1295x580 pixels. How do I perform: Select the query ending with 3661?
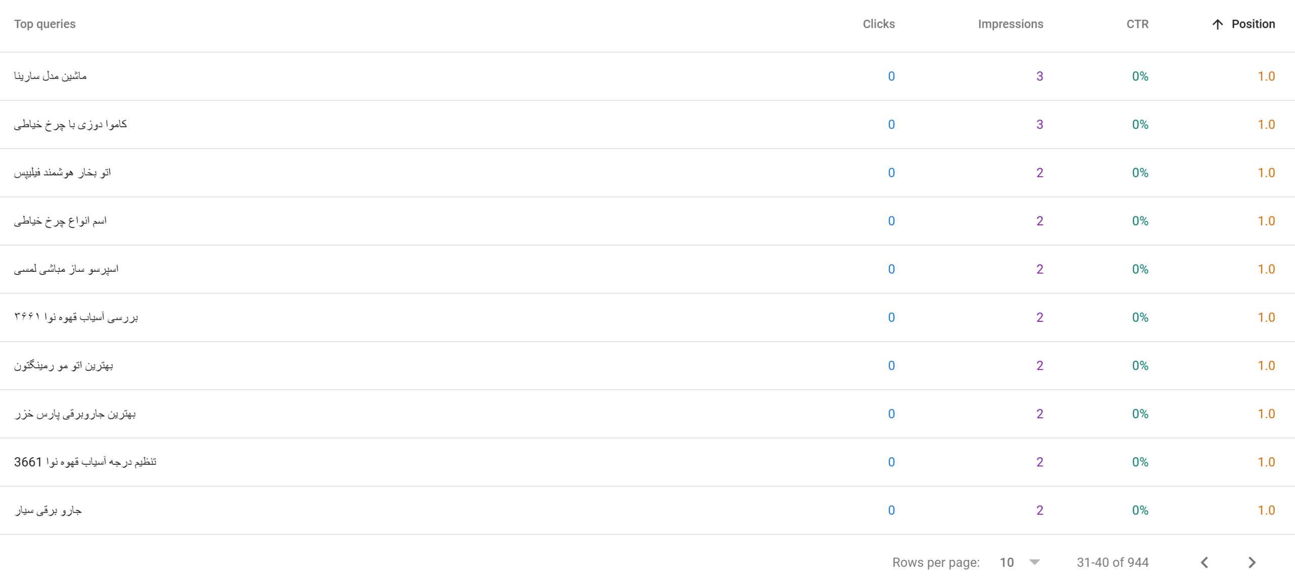85,462
